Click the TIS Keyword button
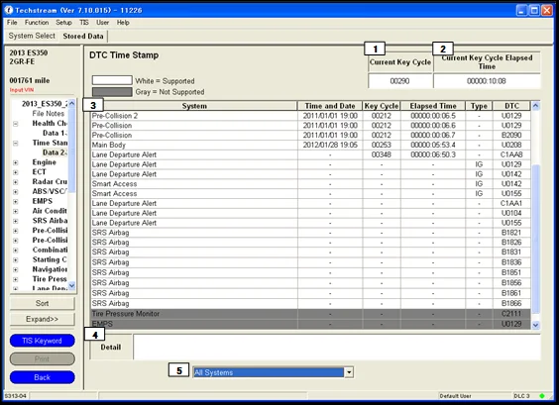559x405 pixels. 42,341
